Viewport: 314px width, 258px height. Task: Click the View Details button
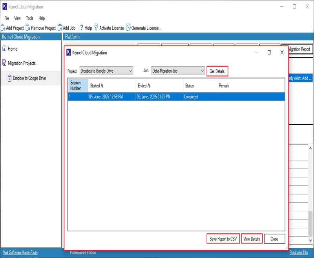coord(252,238)
